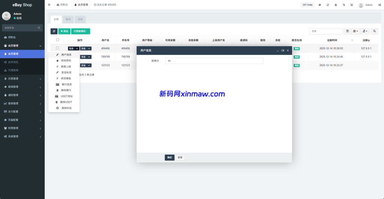Switch to the 全部 tab
384x199 pixels.
click(56, 19)
